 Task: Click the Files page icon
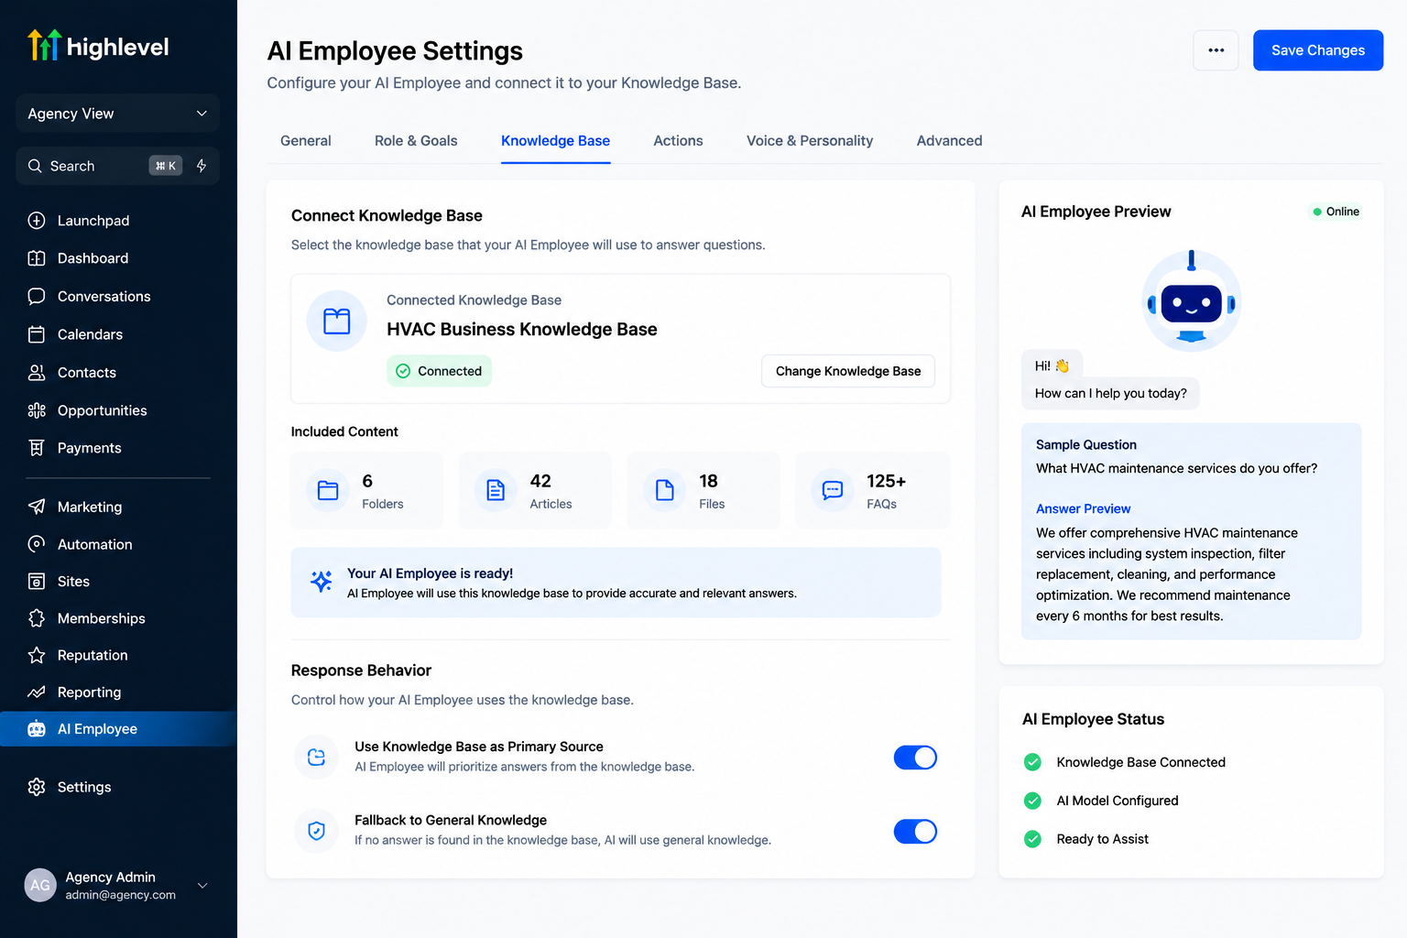tap(665, 490)
